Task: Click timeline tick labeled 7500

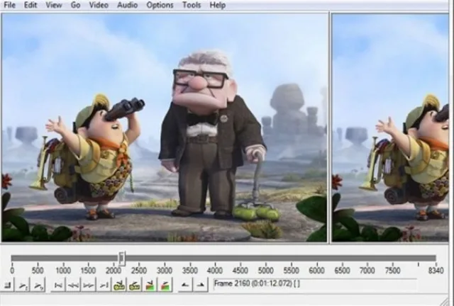Action: tap(392, 271)
